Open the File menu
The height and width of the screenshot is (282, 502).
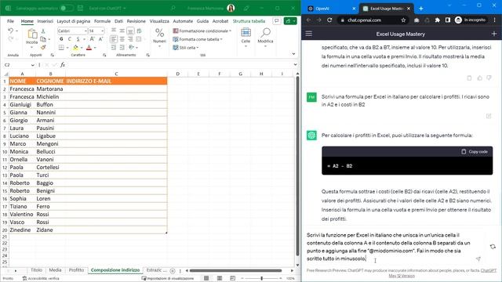[x=10, y=21]
